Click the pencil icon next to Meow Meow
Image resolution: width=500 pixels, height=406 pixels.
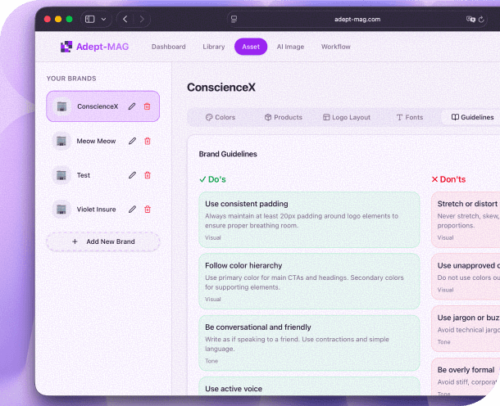[x=132, y=141]
